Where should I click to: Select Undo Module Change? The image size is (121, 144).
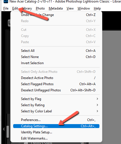(x=56, y=15)
